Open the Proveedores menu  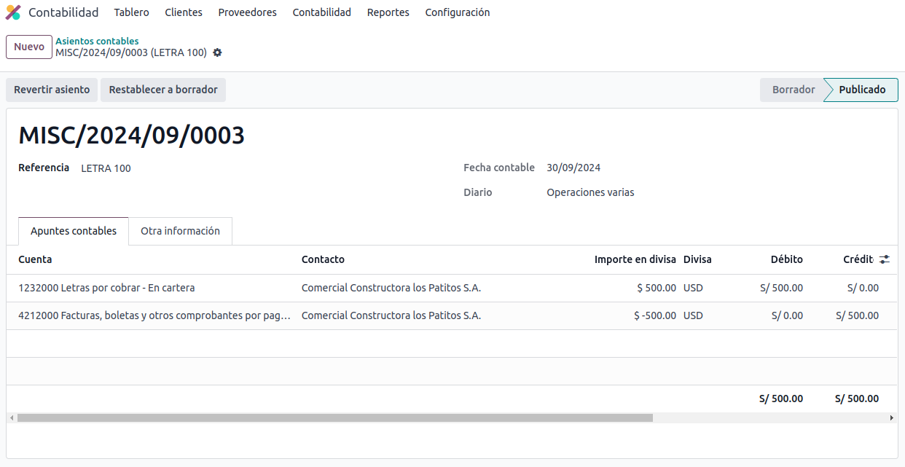pyautogui.click(x=248, y=12)
